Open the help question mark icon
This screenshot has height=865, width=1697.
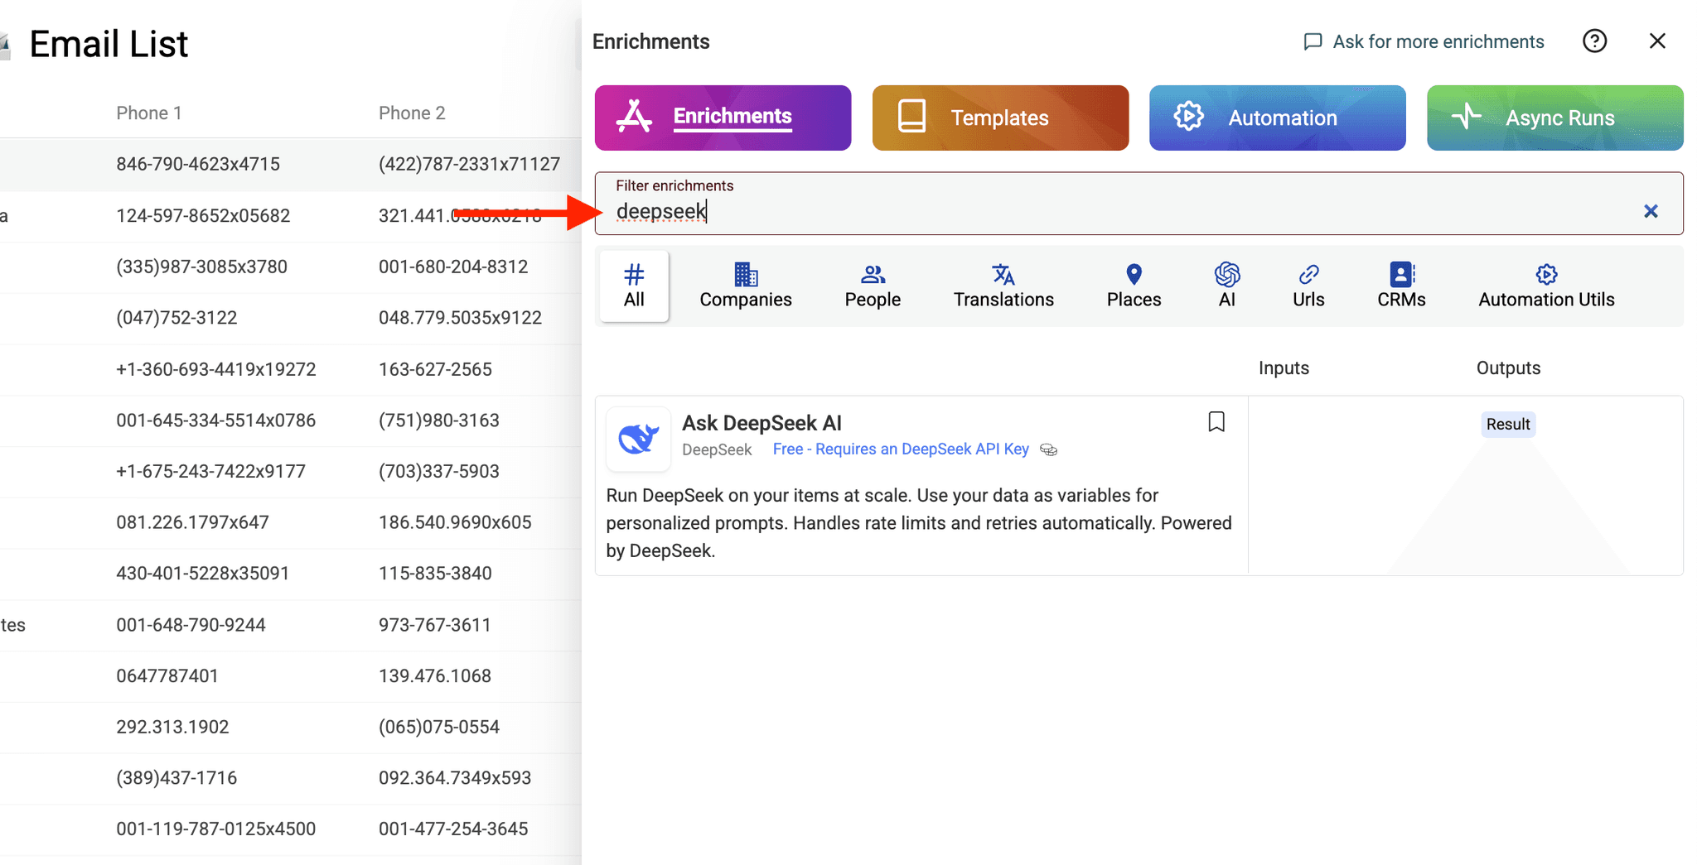pos(1593,41)
